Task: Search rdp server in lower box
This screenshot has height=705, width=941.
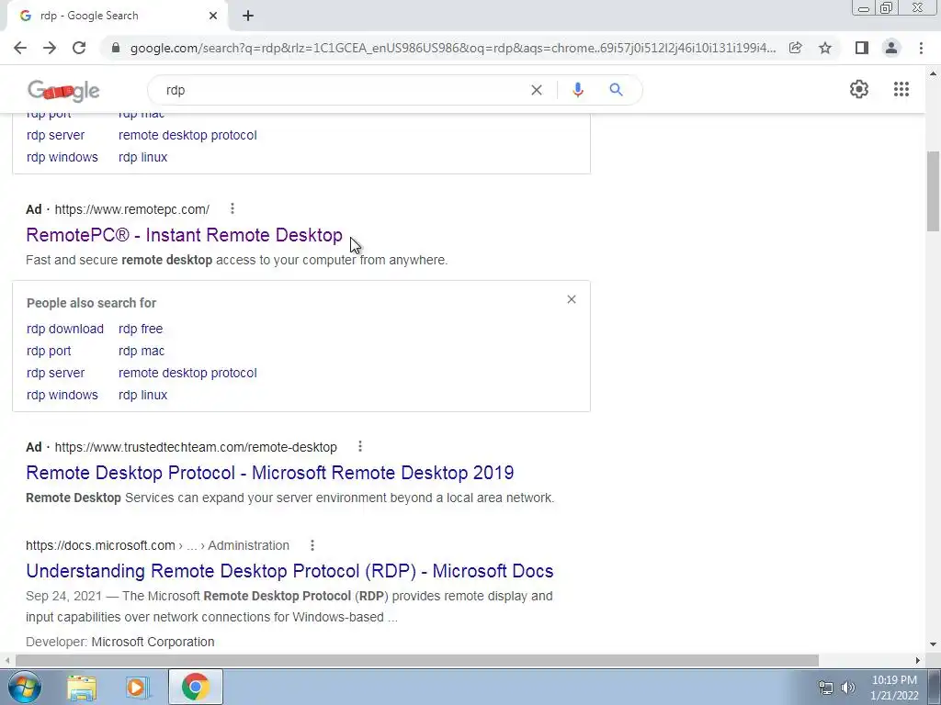Action: 55,373
